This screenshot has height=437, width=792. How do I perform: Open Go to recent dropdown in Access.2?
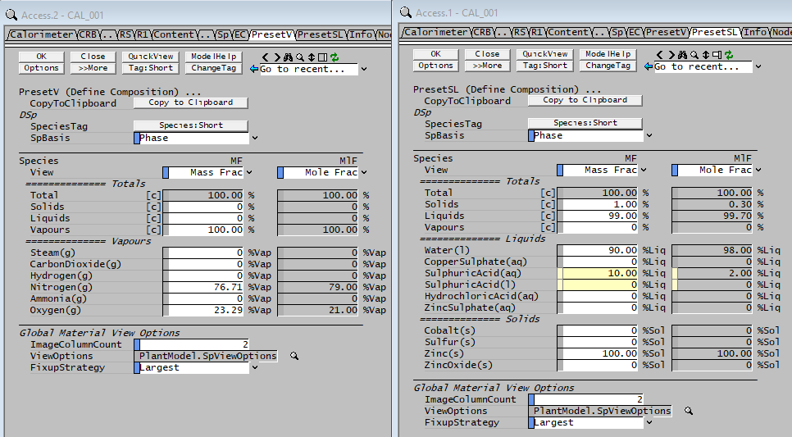(364, 69)
